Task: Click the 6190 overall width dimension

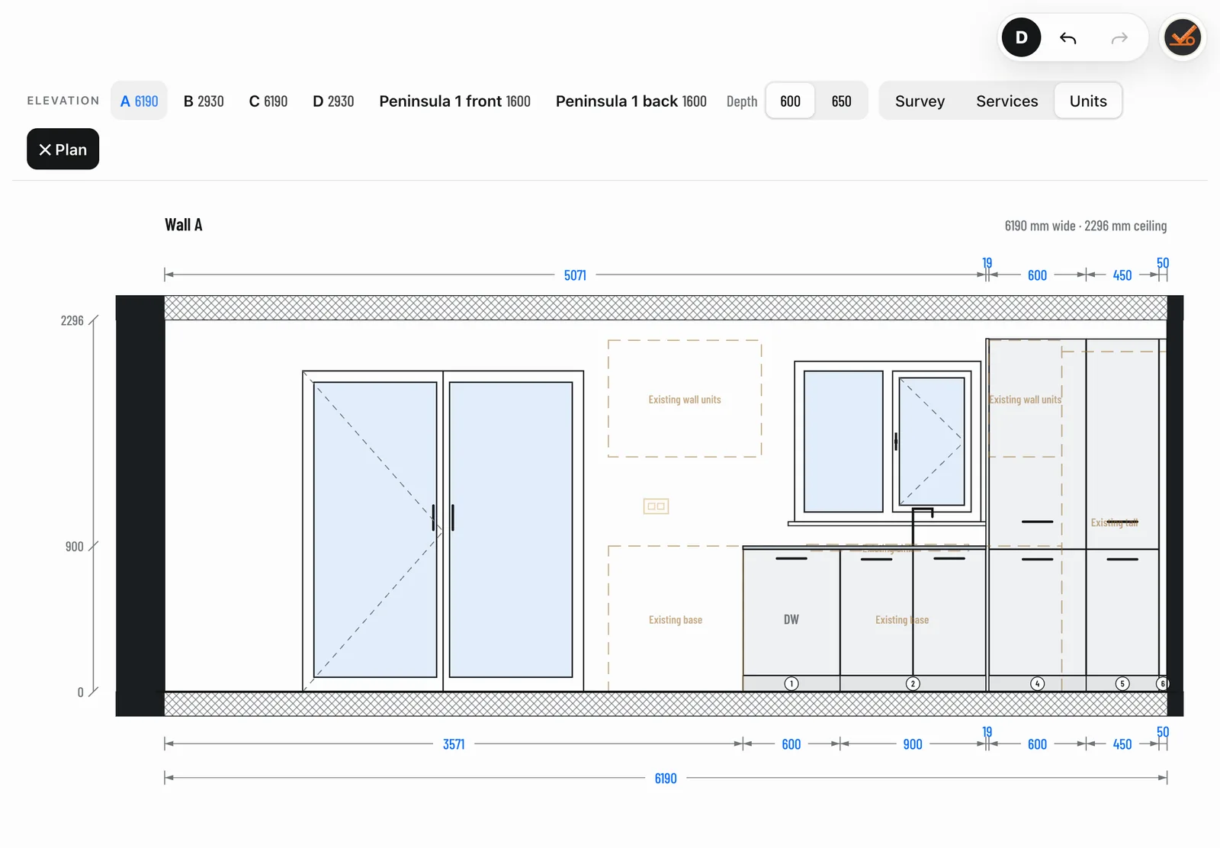Action: pyautogui.click(x=666, y=779)
